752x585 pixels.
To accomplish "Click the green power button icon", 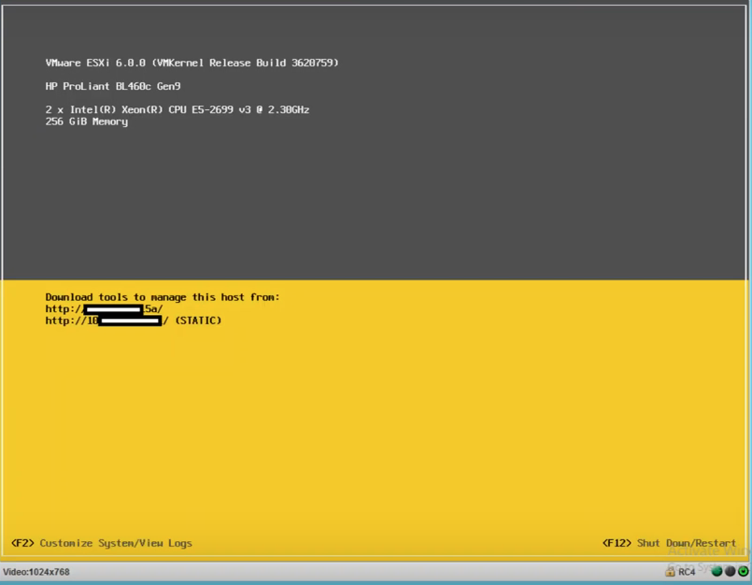I will [x=743, y=571].
